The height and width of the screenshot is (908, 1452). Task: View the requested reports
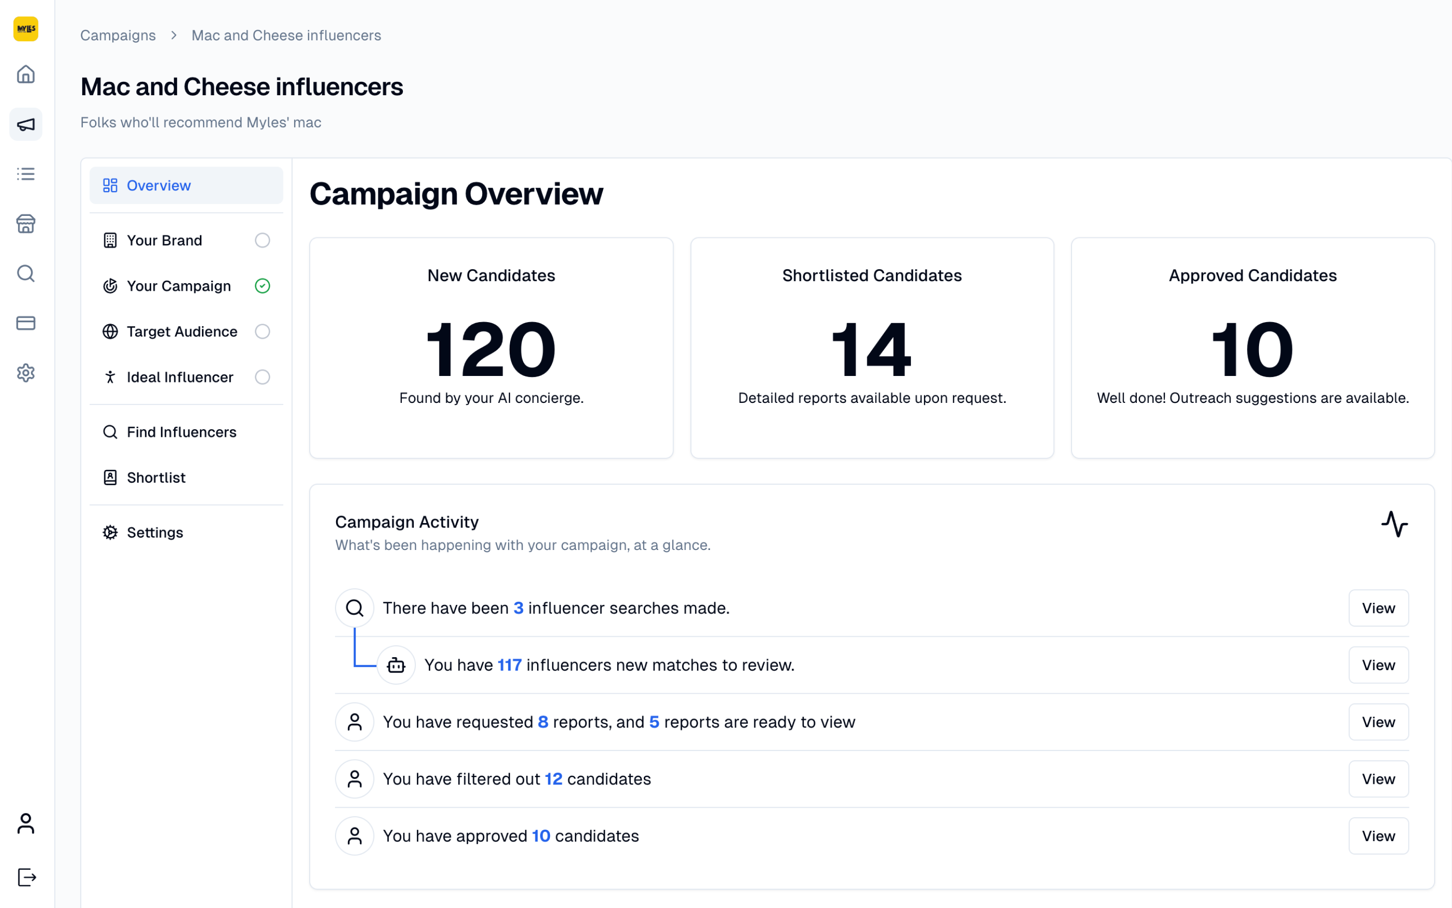[x=1378, y=722]
